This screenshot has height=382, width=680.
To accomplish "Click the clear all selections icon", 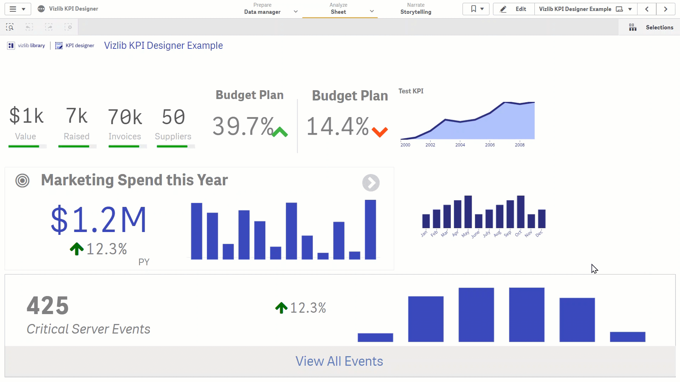I will click(x=68, y=27).
